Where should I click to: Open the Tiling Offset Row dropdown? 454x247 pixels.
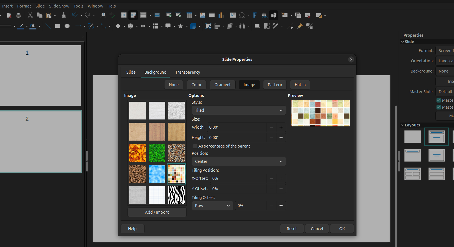[212, 206]
